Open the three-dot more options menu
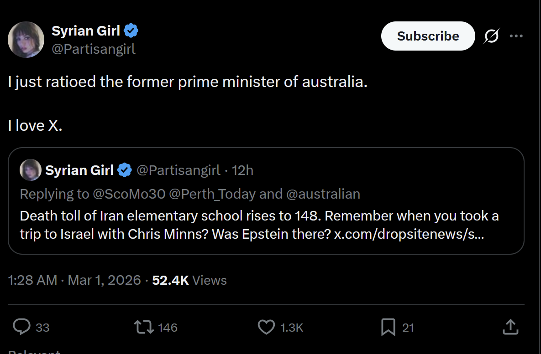Image resolution: width=541 pixels, height=354 pixels. click(x=516, y=36)
